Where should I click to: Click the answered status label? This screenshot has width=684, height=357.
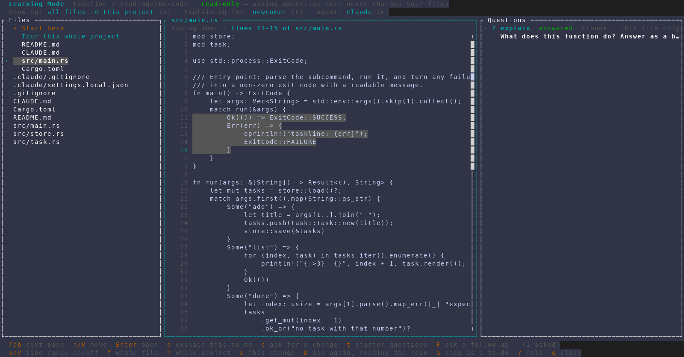556,29
